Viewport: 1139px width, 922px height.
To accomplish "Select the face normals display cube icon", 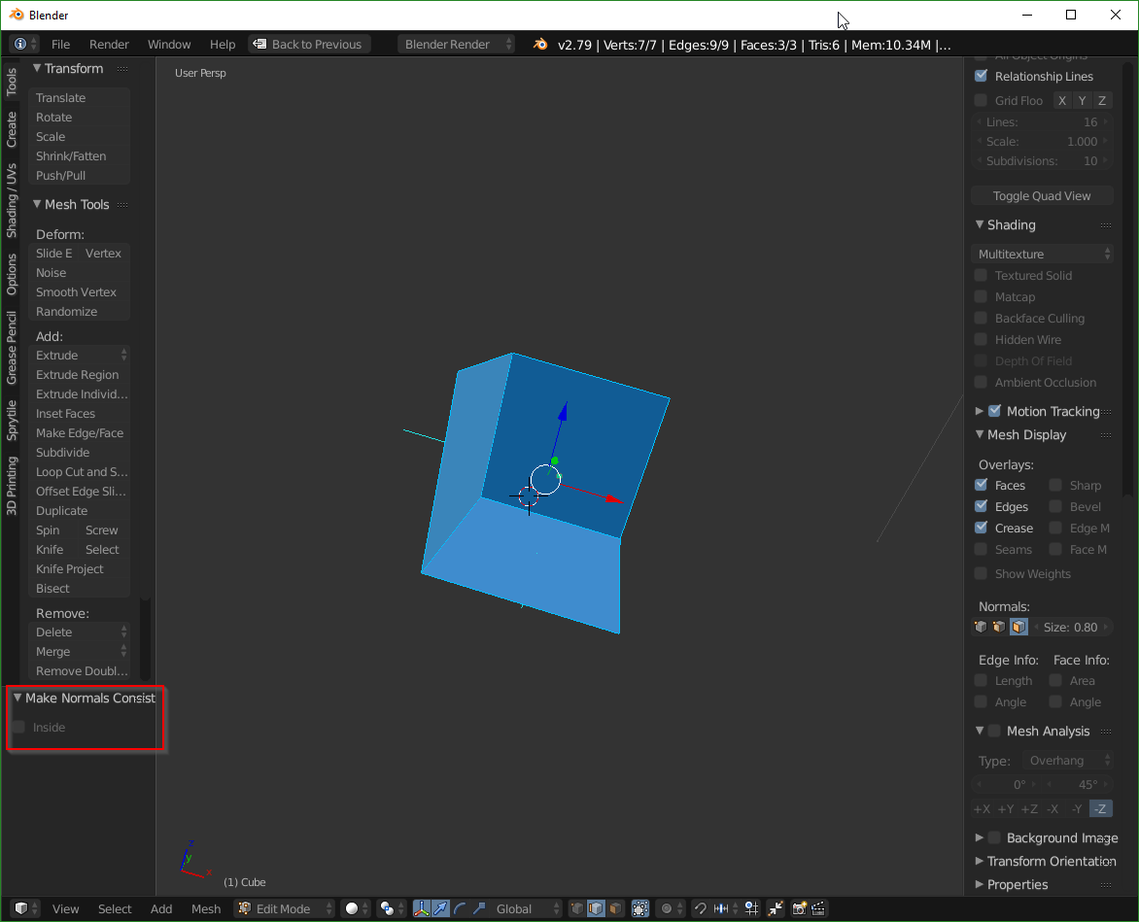I will [1018, 627].
